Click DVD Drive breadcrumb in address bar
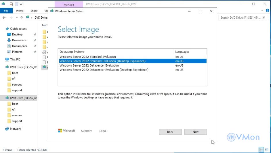This screenshot has height=153, width=271. pyautogui.click(x=41, y=18)
